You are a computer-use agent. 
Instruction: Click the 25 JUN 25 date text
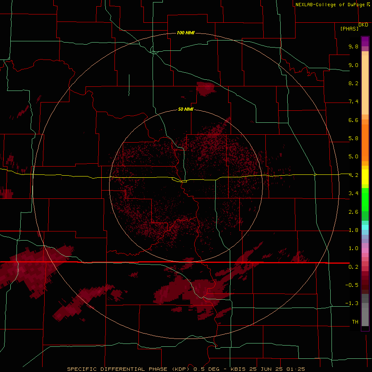click(x=266, y=369)
